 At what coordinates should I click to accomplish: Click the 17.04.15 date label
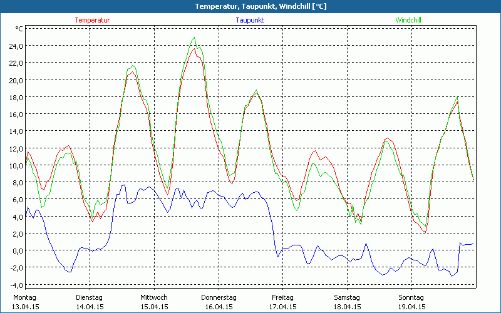[x=283, y=307]
